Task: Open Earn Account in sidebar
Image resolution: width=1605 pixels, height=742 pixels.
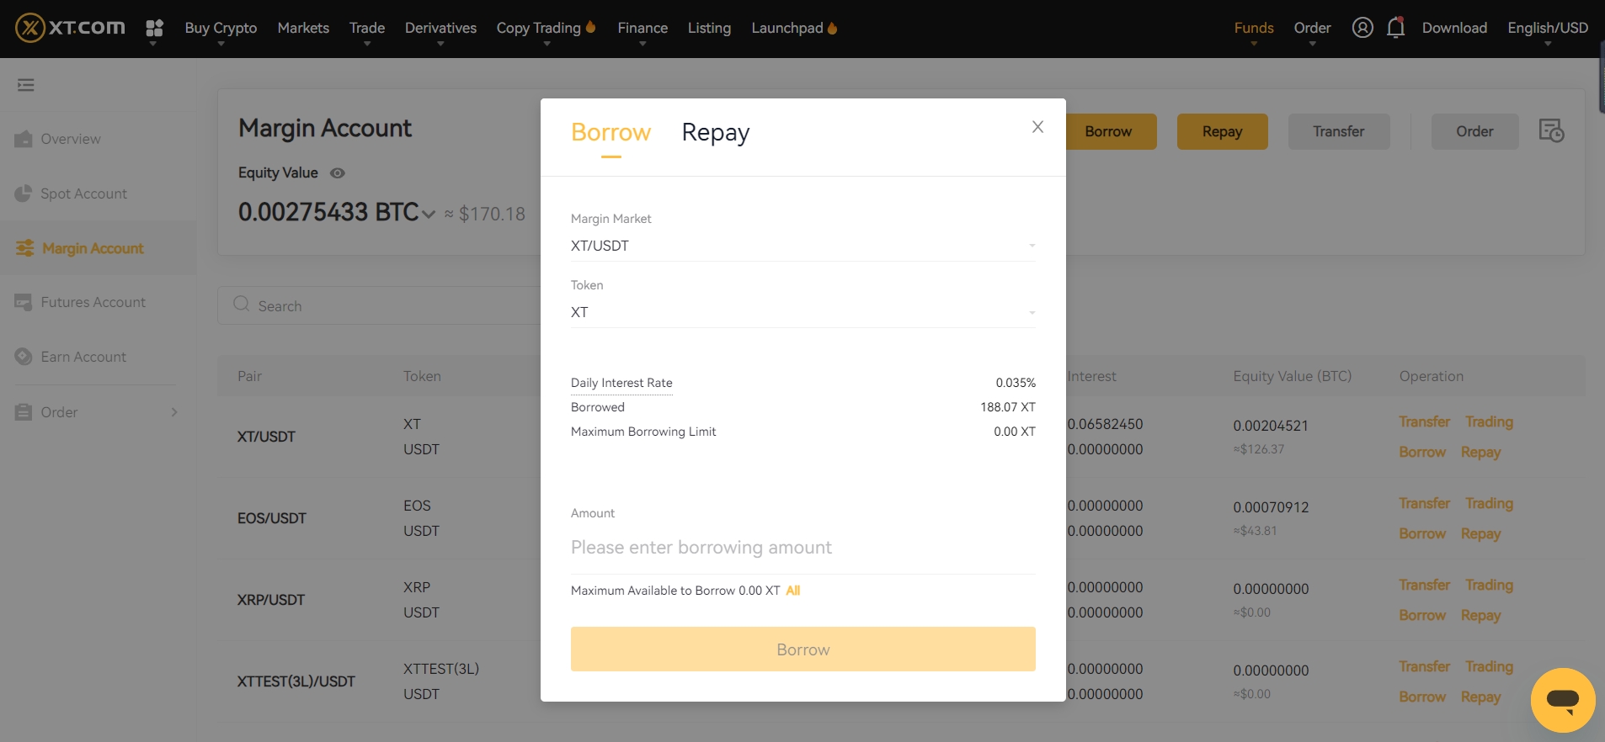Action: click(x=83, y=357)
